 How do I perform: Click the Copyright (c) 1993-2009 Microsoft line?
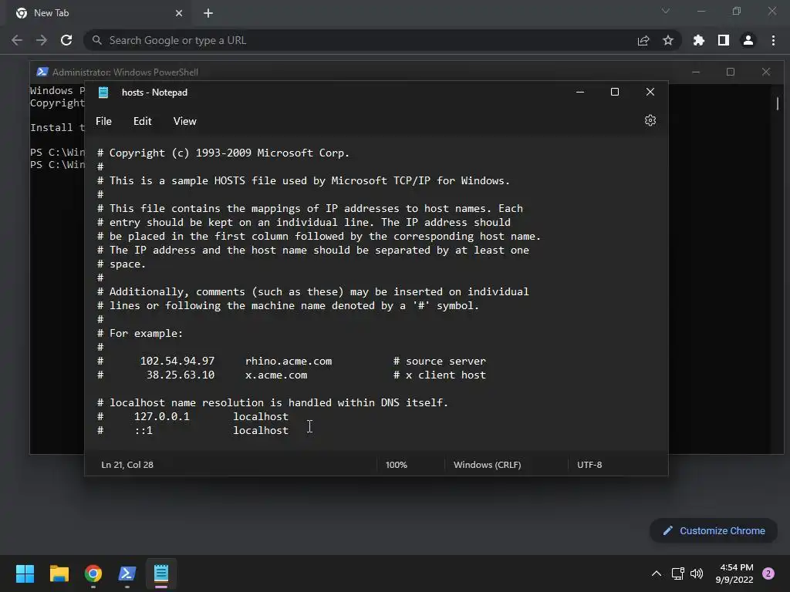[223, 153]
